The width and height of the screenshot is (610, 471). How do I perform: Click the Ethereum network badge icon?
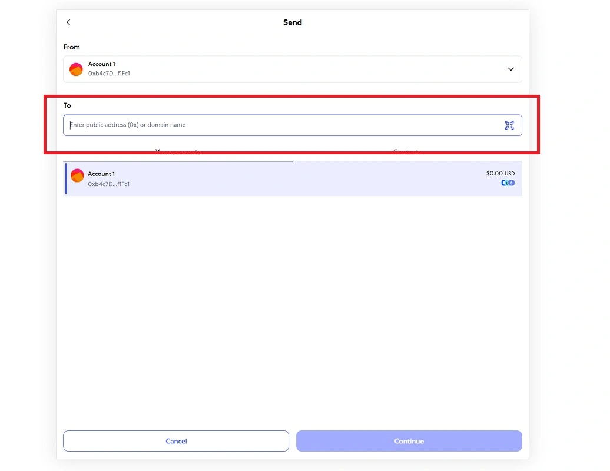[511, 183]
